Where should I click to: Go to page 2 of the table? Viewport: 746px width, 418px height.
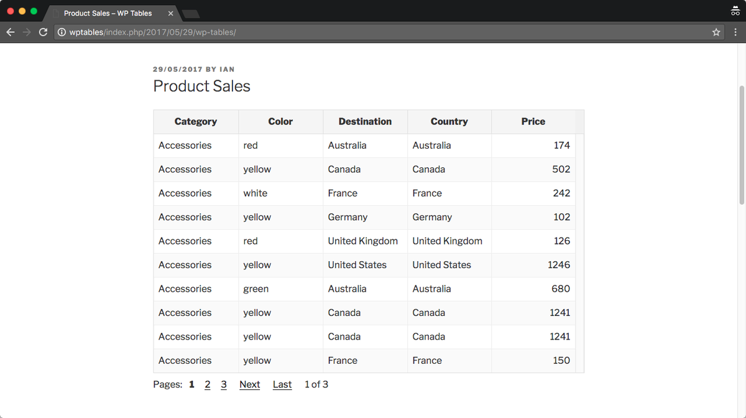208,384
